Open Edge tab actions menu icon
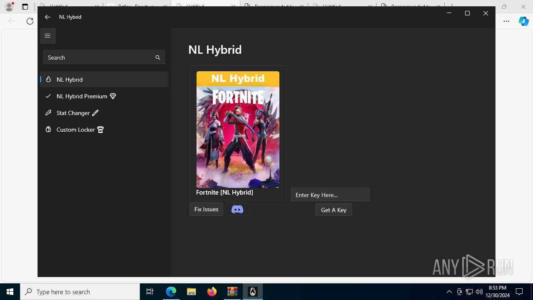Image resolution: width=533 pixels, height=300 pixels. point(25,7)
